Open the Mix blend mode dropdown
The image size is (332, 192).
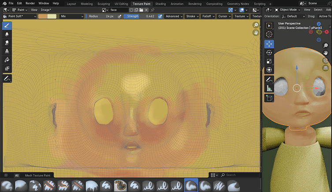tap(71, 16)
